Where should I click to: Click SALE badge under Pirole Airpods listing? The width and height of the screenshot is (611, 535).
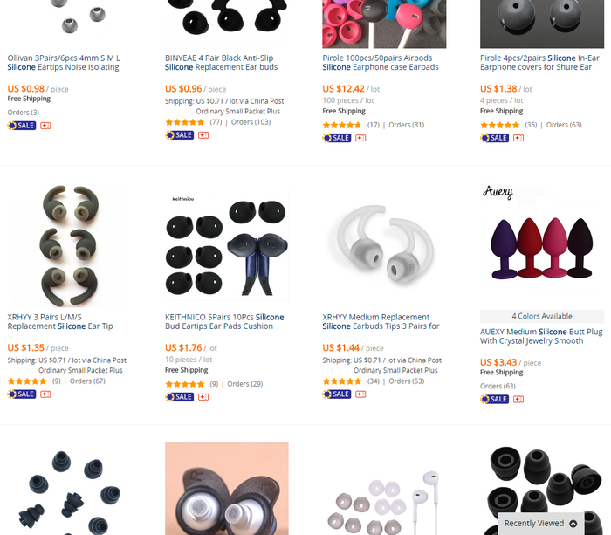tap(337, 138)
